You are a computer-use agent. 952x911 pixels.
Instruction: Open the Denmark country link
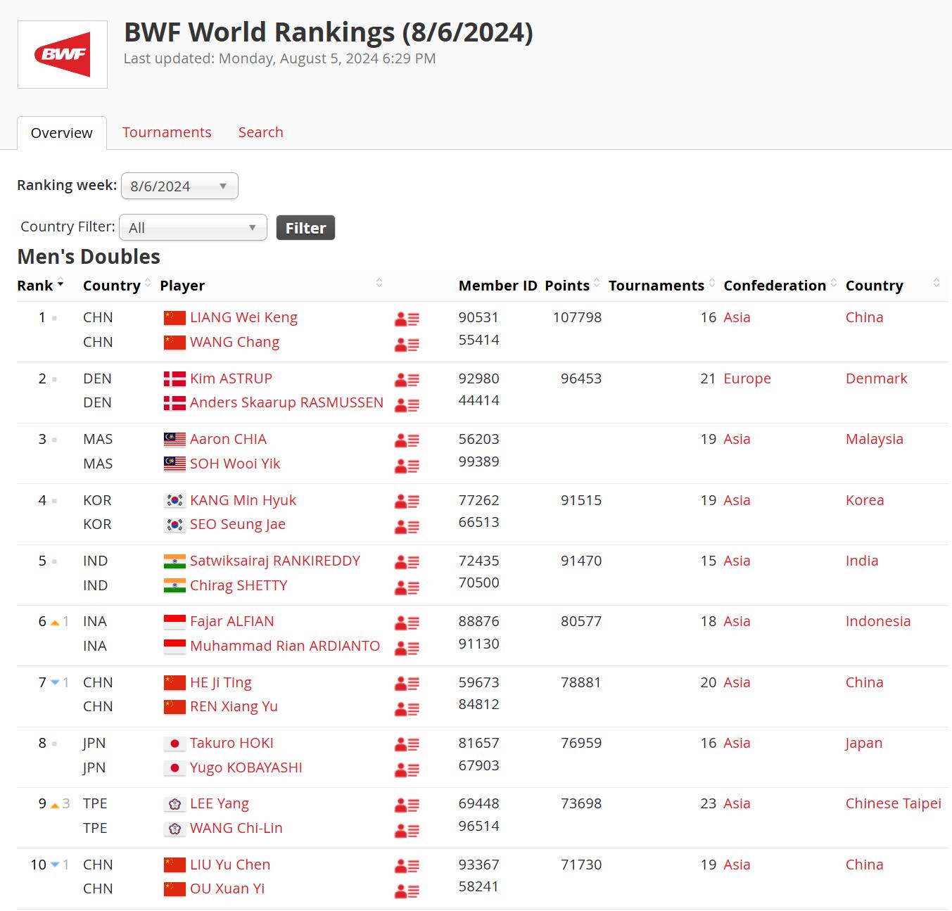[877, 378]
